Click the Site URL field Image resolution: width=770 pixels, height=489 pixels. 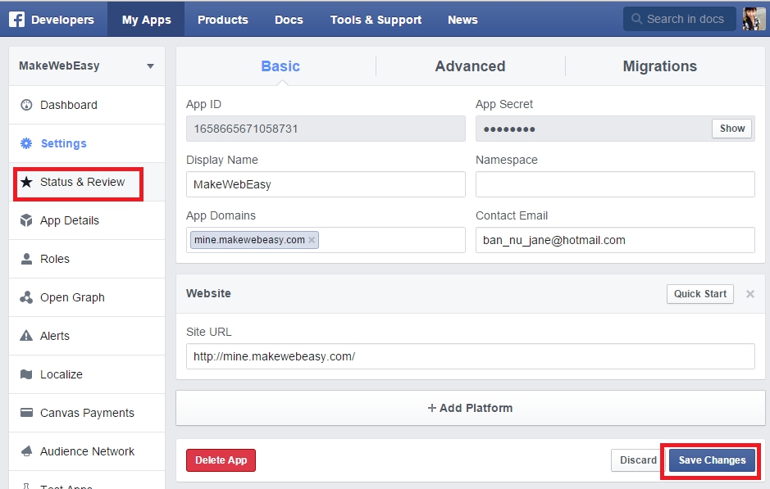click(471, 356)
